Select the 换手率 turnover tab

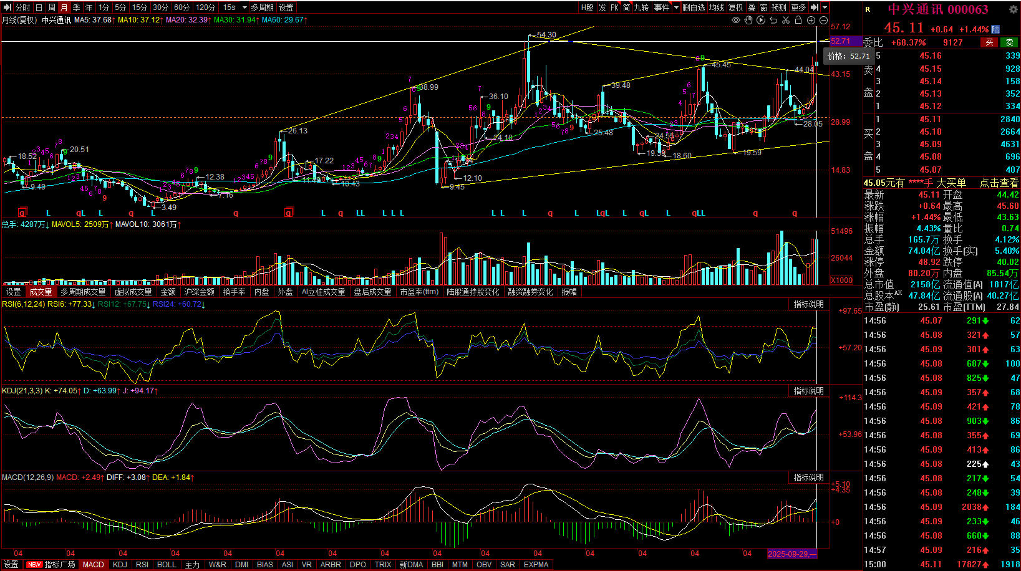[x=234, y=292]
